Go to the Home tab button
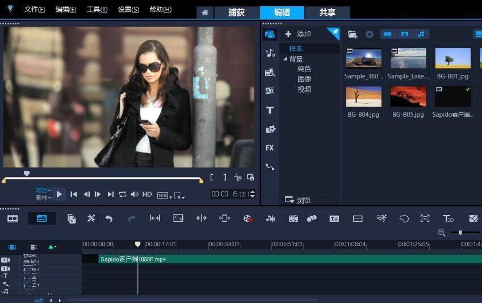482x303 pixels. (x=205, y=12)
